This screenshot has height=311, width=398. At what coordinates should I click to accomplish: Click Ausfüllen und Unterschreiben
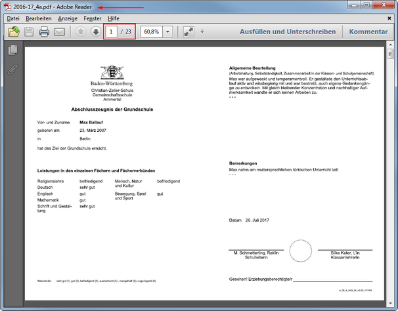point(288,31)
